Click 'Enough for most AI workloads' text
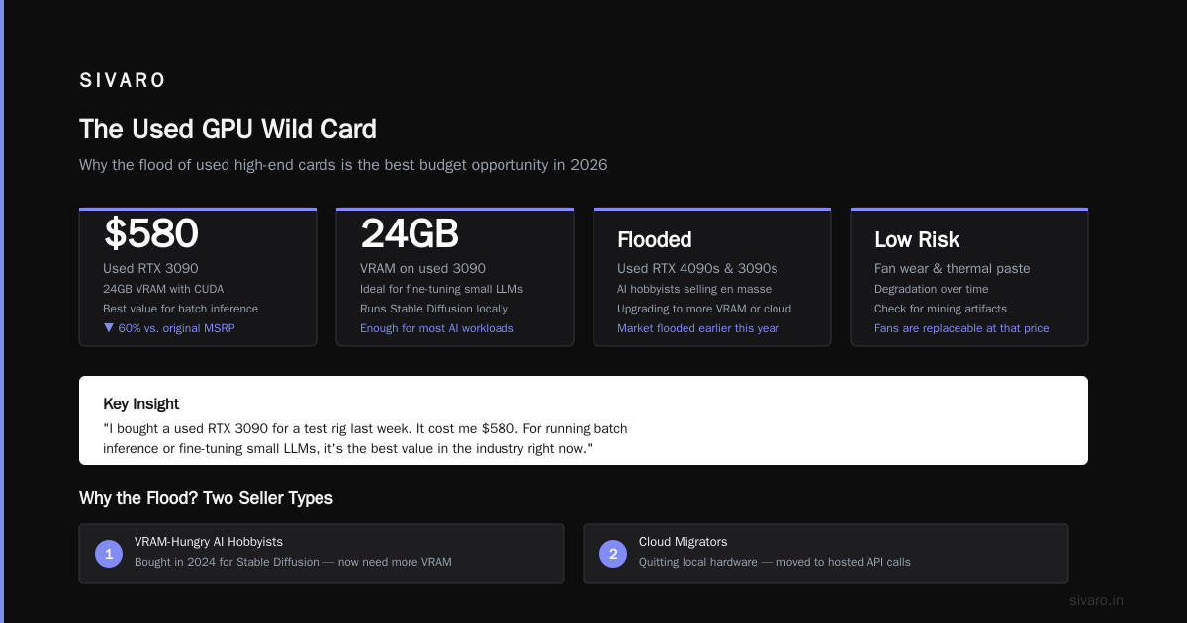The image size is (1187, 623). coord(437,328)
